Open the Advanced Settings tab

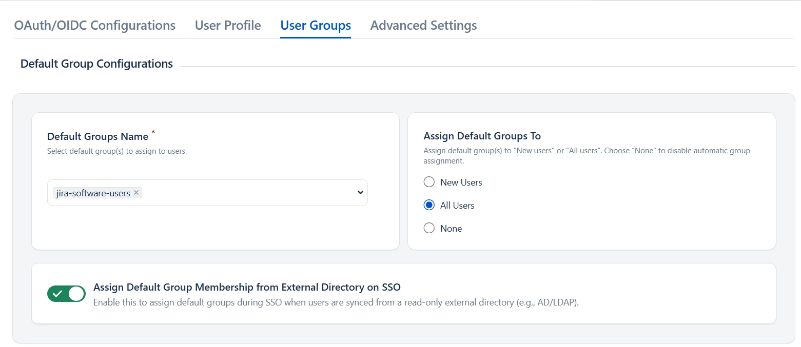423,25
